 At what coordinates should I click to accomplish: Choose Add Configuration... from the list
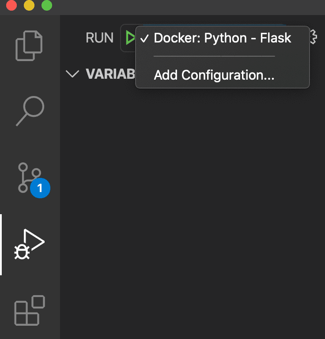(x=214, y=75)
